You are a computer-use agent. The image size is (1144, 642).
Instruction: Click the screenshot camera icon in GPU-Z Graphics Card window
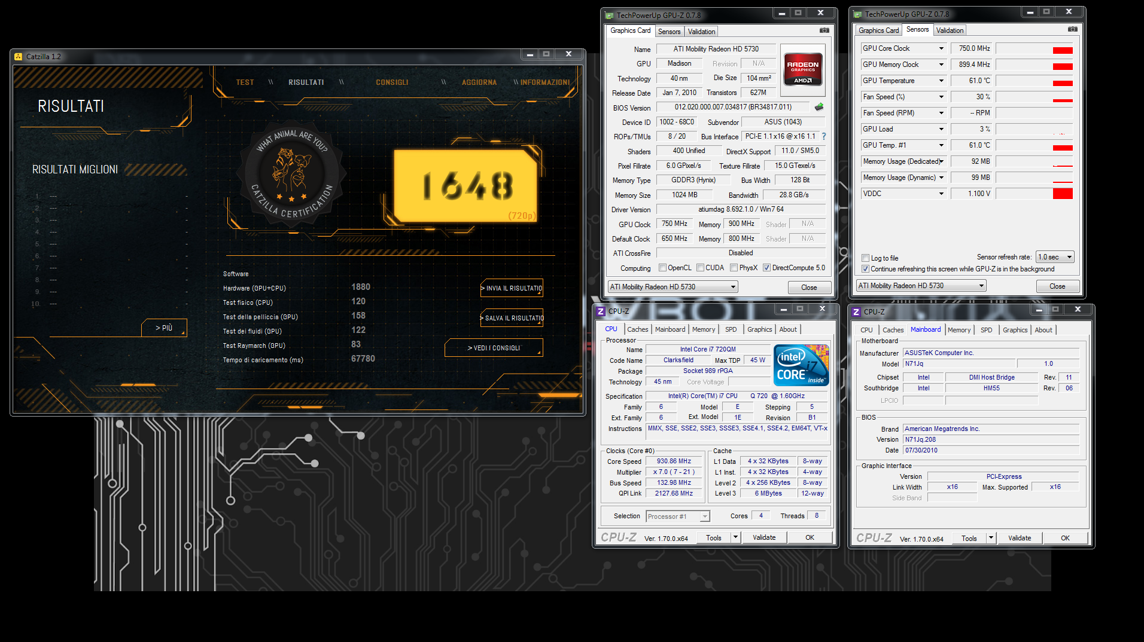coord(824,30)
